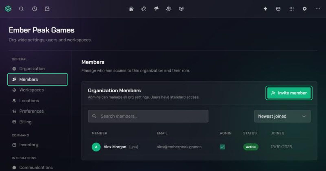This screenshot has width=326, height=171.
Task: Click the Ember Peak Games heading
Action: (42, 30)
